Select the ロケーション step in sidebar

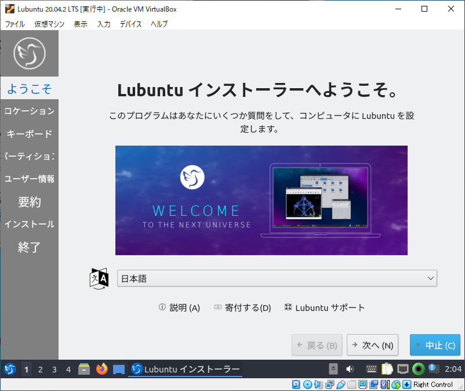tap(30, 111)
